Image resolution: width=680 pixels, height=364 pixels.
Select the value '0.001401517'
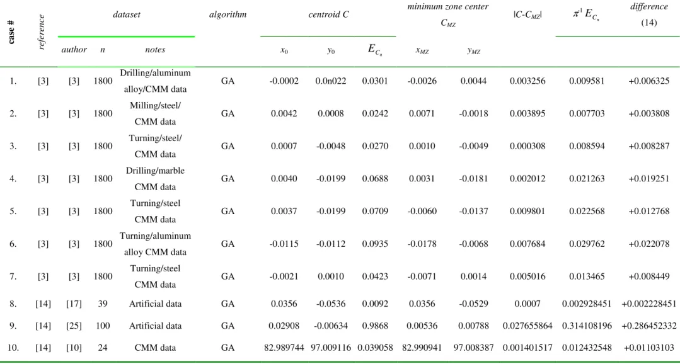(526, 348)
